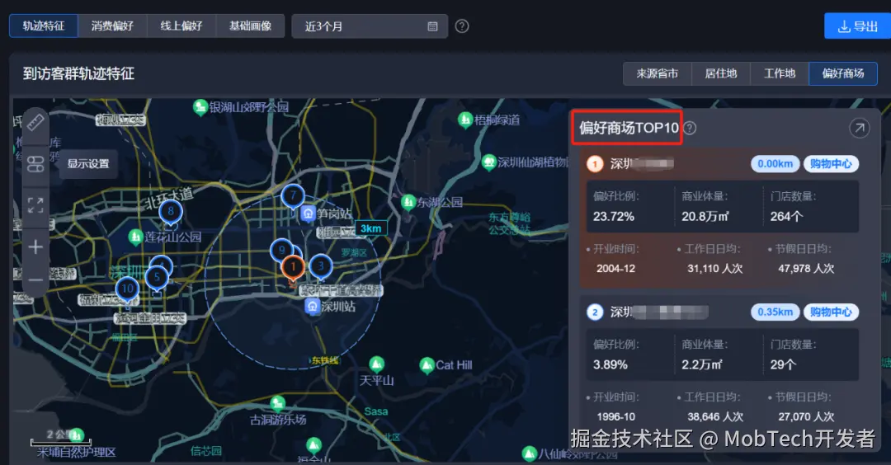
Task: Zoom out the map with minus icon
Action: tap(35, 280)
